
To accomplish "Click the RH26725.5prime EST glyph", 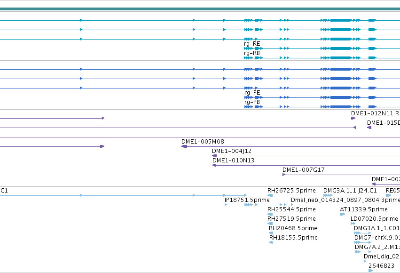I will tap(270, 195).
